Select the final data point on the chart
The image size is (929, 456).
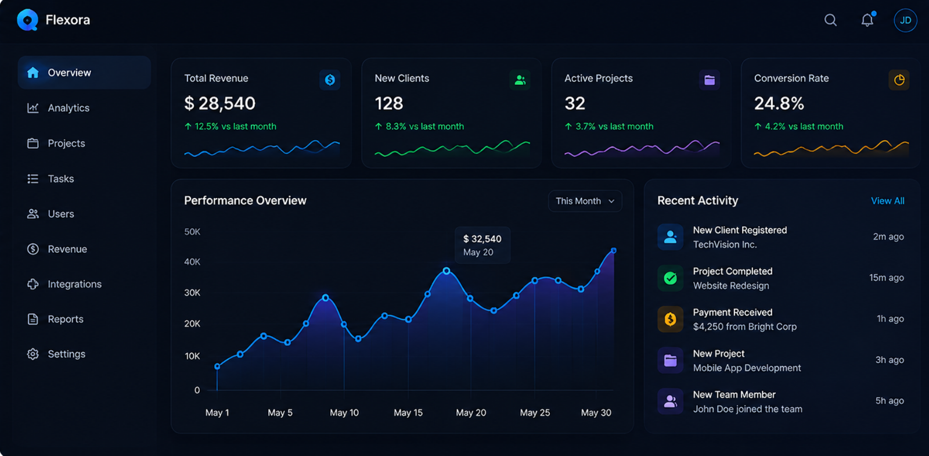(x=614, y=251)
